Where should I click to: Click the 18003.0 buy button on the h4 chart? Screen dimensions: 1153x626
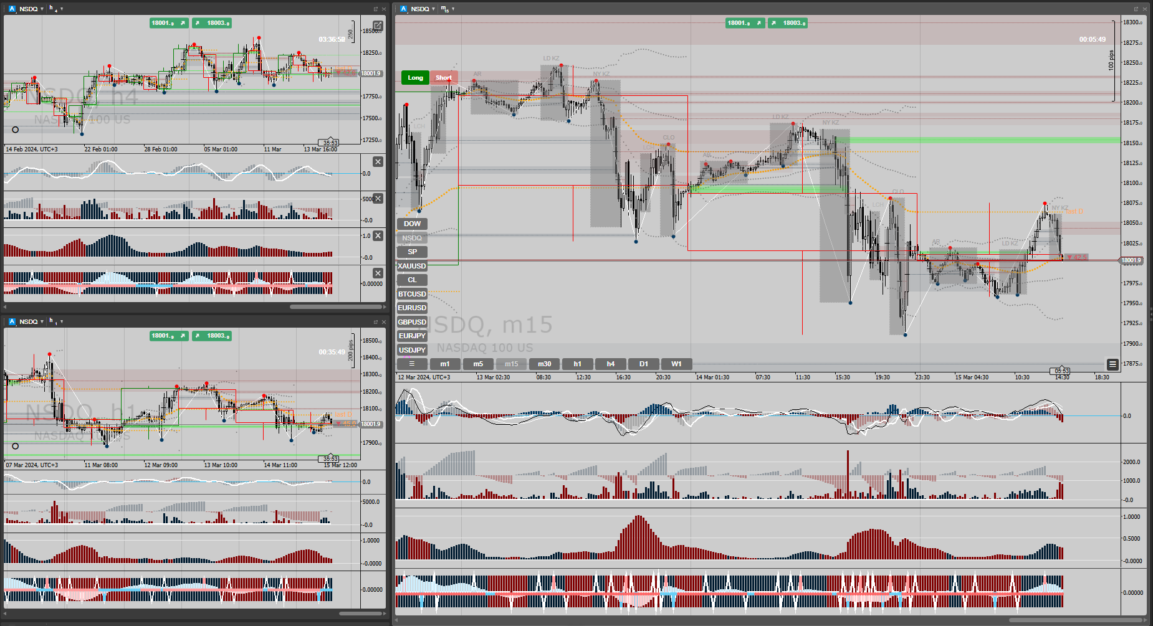point(212,23)
